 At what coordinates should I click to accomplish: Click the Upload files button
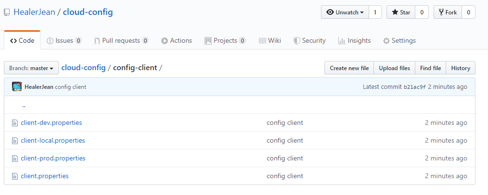pyautogui.click(x=394, y=68)
